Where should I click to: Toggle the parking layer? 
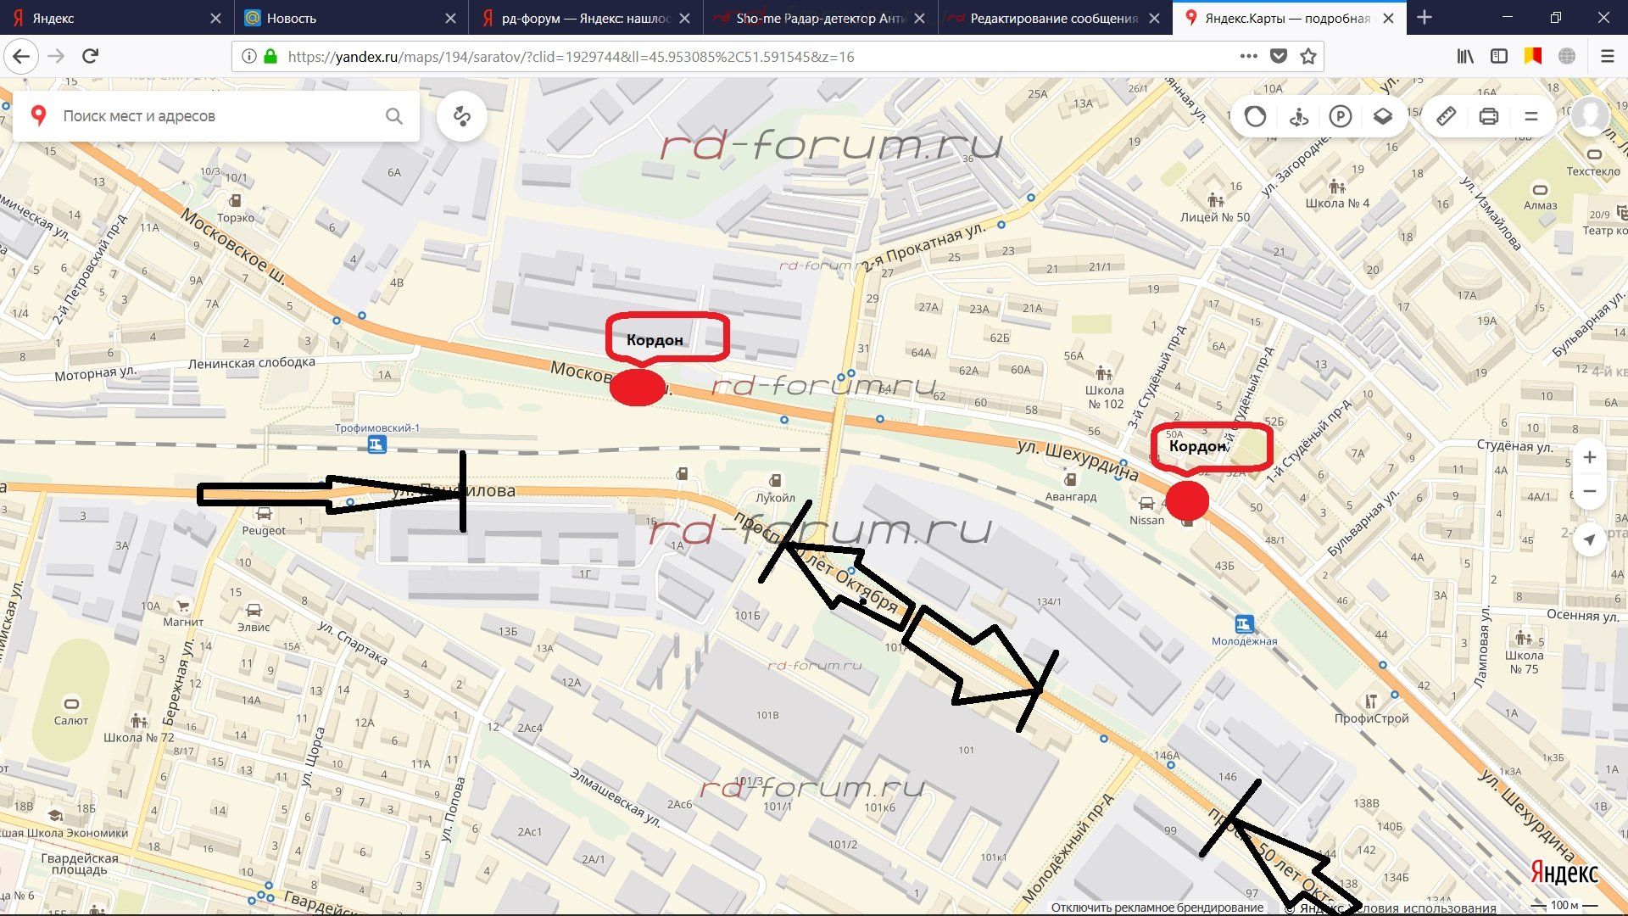[x=1341, y=116]
